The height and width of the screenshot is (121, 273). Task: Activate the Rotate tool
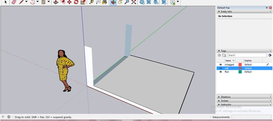tap(76, 2)
